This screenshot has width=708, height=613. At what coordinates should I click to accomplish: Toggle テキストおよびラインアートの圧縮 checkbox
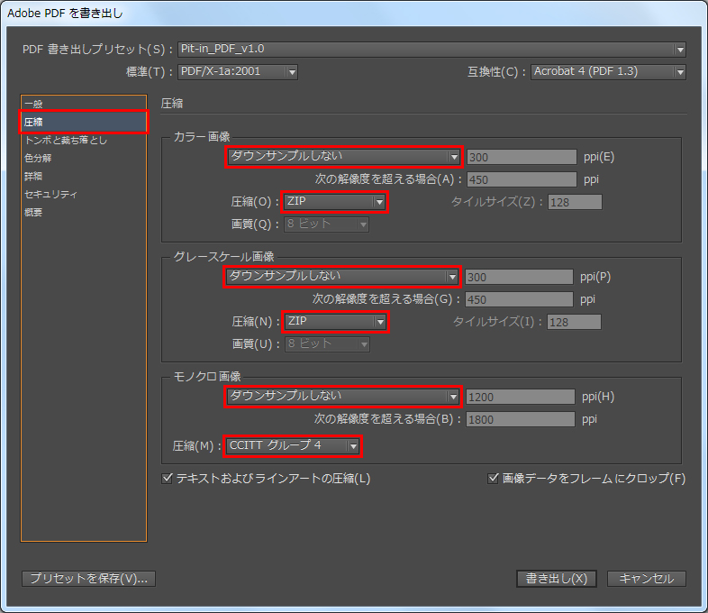click(x=167, y=479)
